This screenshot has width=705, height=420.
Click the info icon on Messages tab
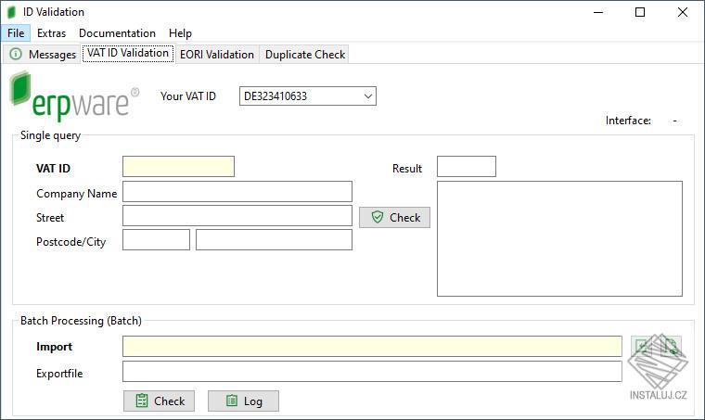[x=16, y=54]
